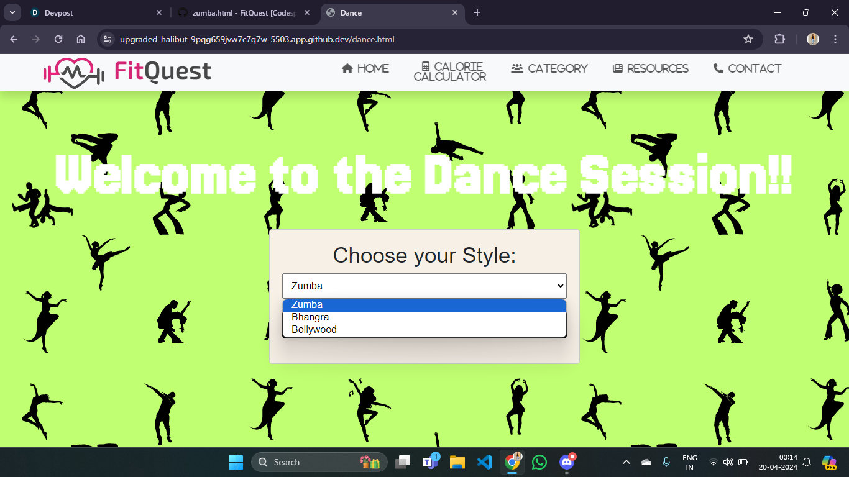Close the Devpost tab

point(158,12)
